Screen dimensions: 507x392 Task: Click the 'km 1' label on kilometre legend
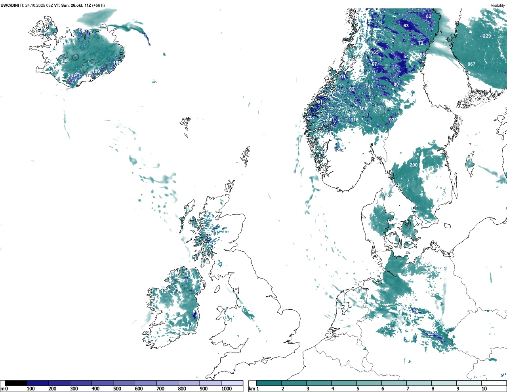pyautogui.click(x=253, y=389)
